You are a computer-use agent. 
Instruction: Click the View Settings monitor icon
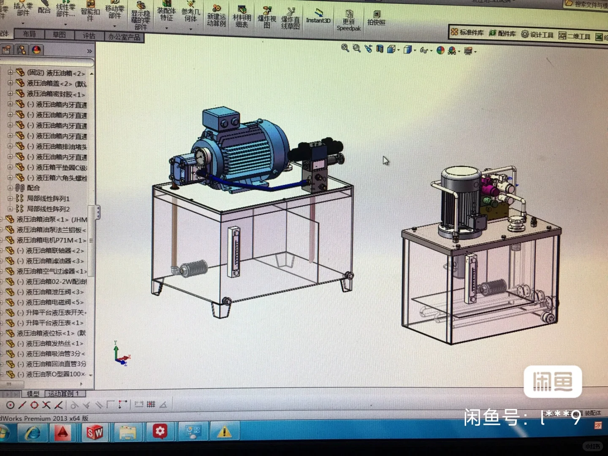point(468,51)
